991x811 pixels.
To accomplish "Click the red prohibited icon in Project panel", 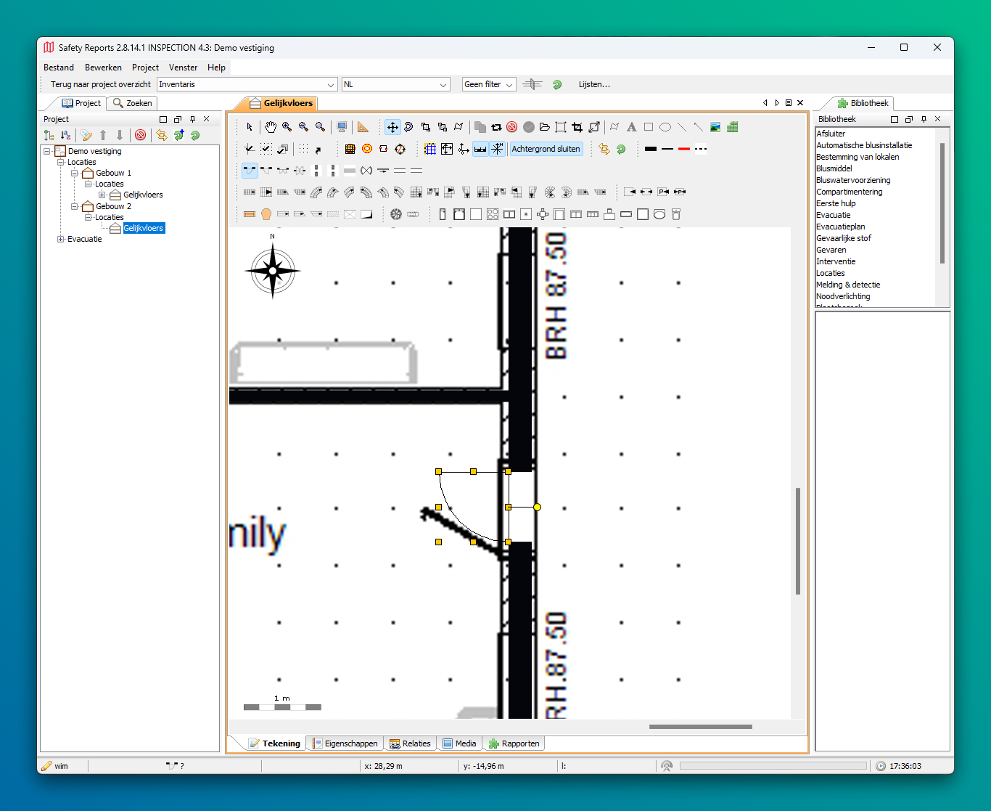I will click(x=140, y=135).
